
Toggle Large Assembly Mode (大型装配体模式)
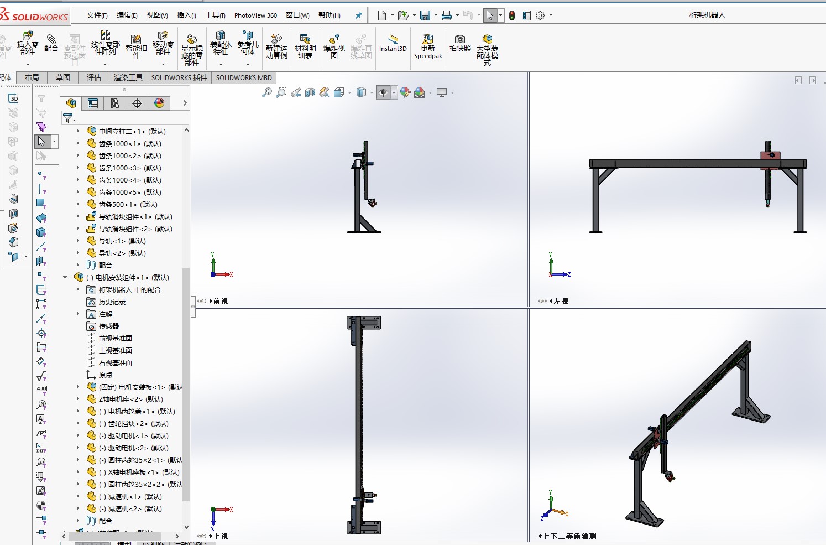[487, 50]
